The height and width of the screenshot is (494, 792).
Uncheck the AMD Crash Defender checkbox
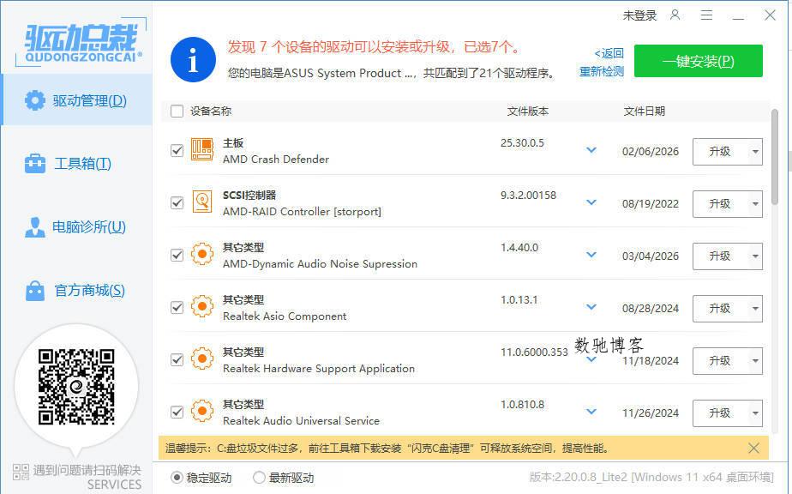(x=177, y=151)
